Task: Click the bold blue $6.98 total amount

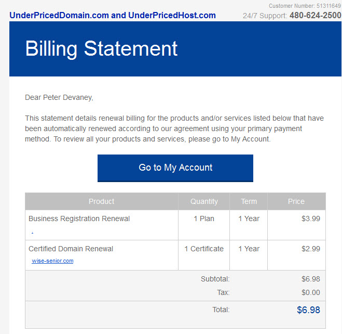Action: pos(308,310)
